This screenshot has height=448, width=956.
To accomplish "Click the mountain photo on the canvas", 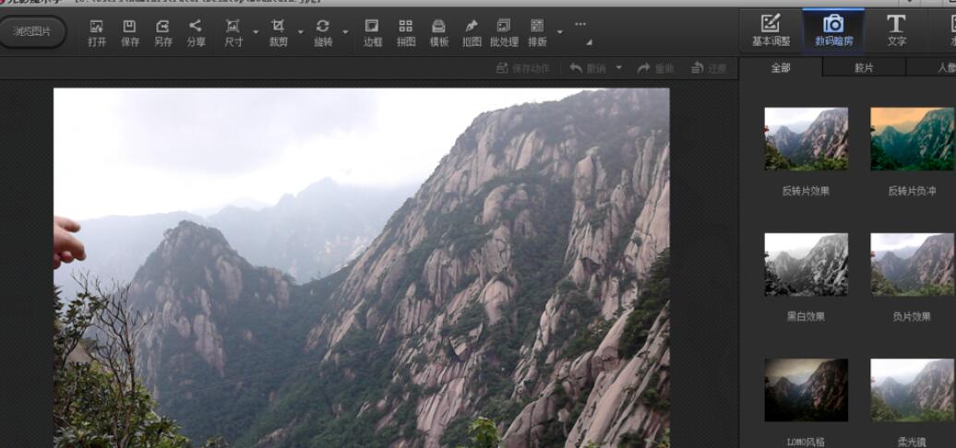I will (x=362, y=268).
